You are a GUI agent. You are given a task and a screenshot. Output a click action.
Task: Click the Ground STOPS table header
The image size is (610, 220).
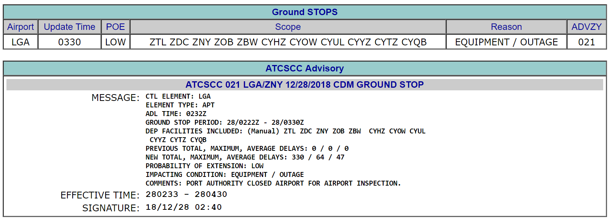click(x=304, y=12)
